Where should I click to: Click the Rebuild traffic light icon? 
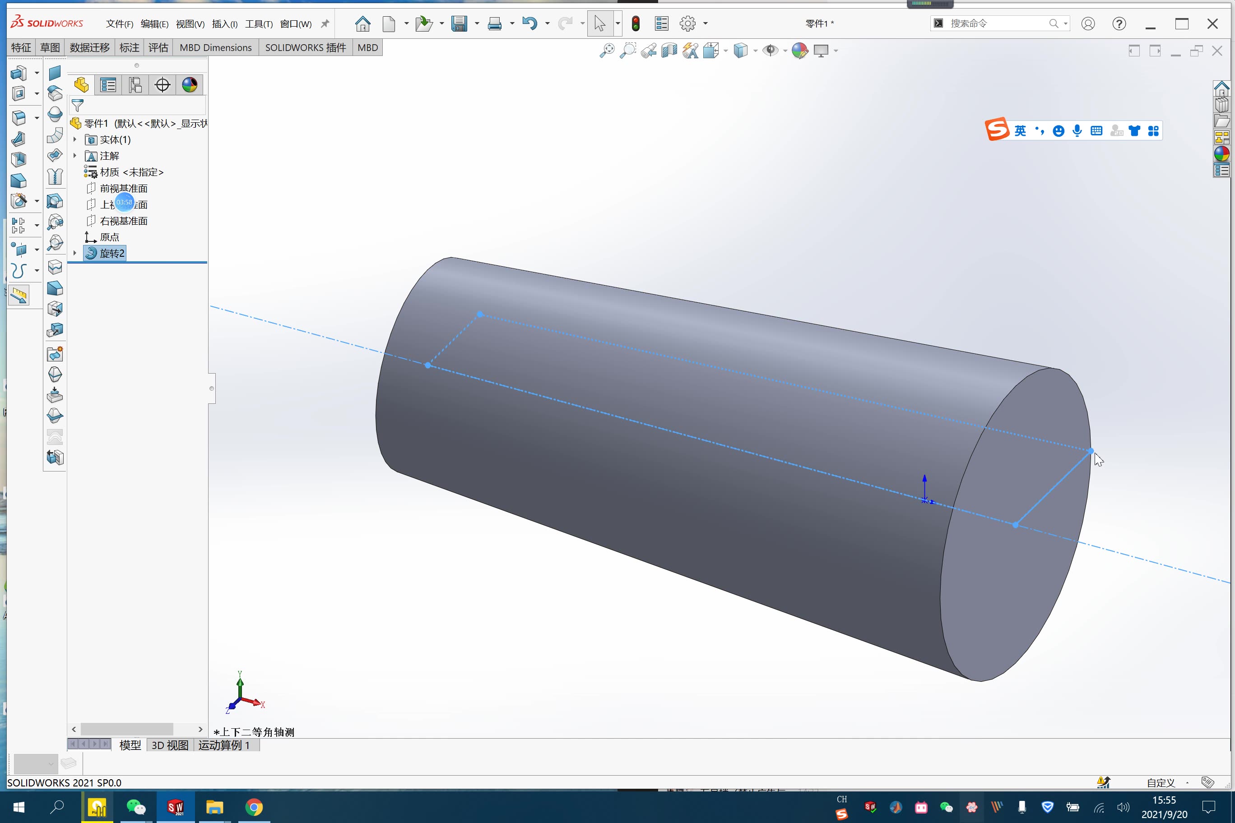tap(636, 23)
